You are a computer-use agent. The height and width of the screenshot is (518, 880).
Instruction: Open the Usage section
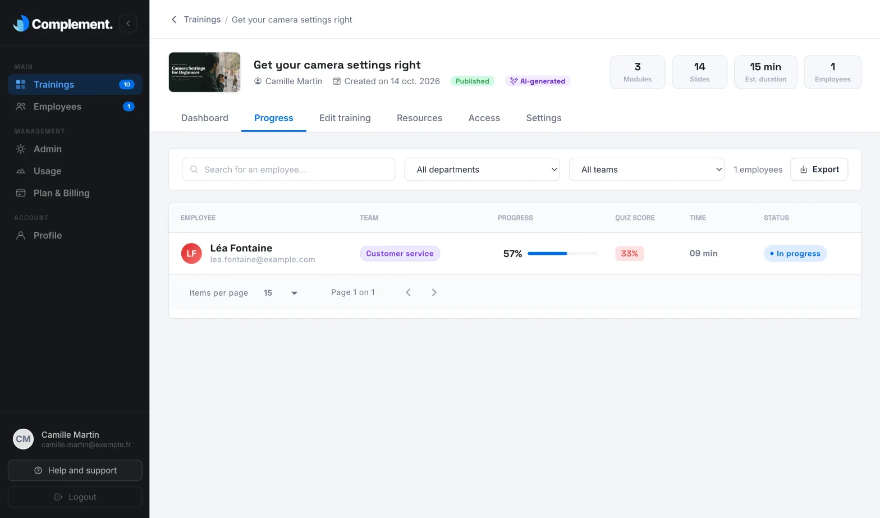[75, 171]
